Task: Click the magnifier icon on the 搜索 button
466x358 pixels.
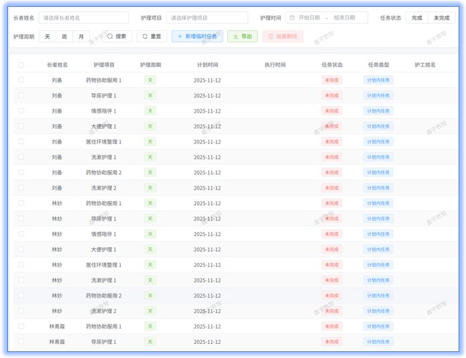Action: [110, 37]
